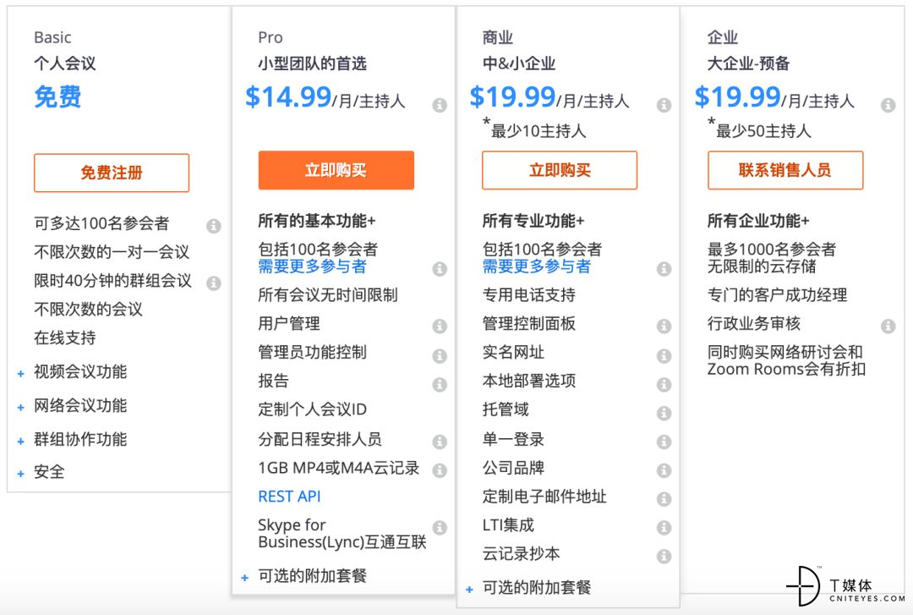Click the 免费注册 button
Image resolution: width=913 pixels, height=615 pixels.
point(112,173)
